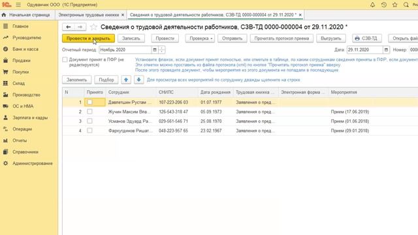The width and height of the screenshot is (418, 235).
Task: Select the cell Прием (01.06.2018)
Action: click(x=350, y=121)
